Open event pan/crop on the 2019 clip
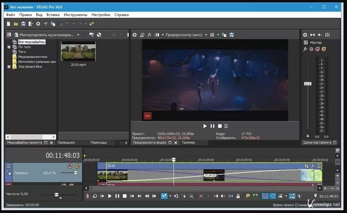 click(306, 166)
